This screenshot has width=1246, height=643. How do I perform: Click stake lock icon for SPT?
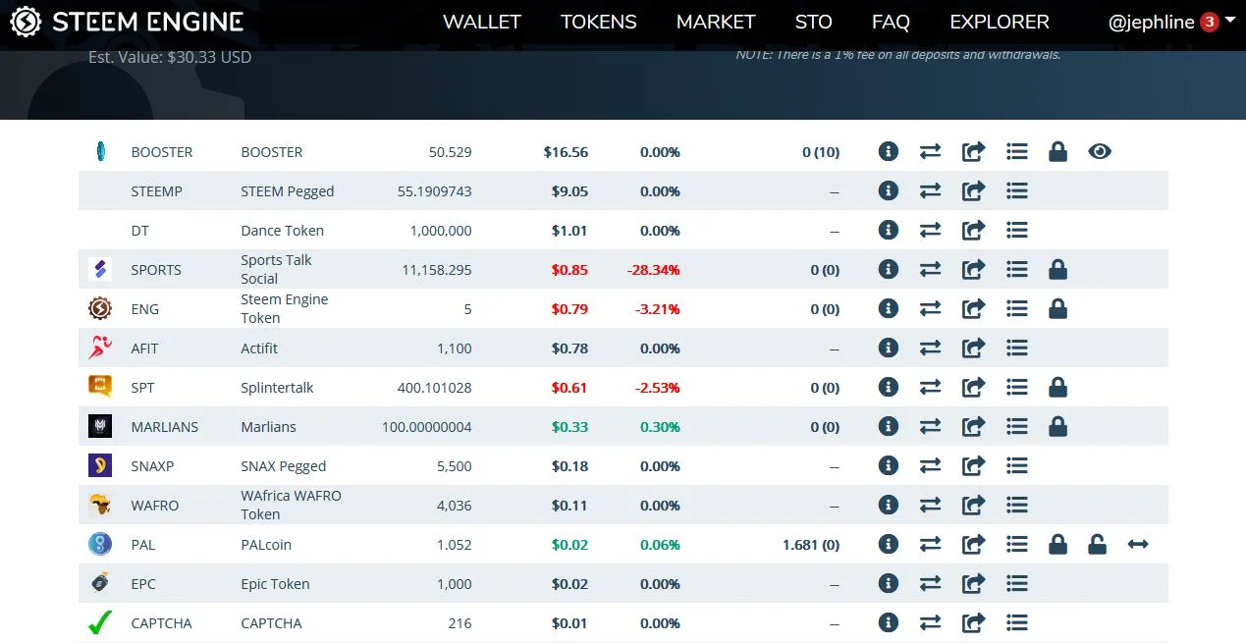1057,387
